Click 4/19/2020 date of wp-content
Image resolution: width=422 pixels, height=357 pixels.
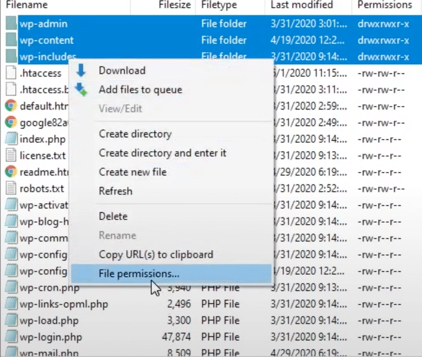(x=307, y=40)
